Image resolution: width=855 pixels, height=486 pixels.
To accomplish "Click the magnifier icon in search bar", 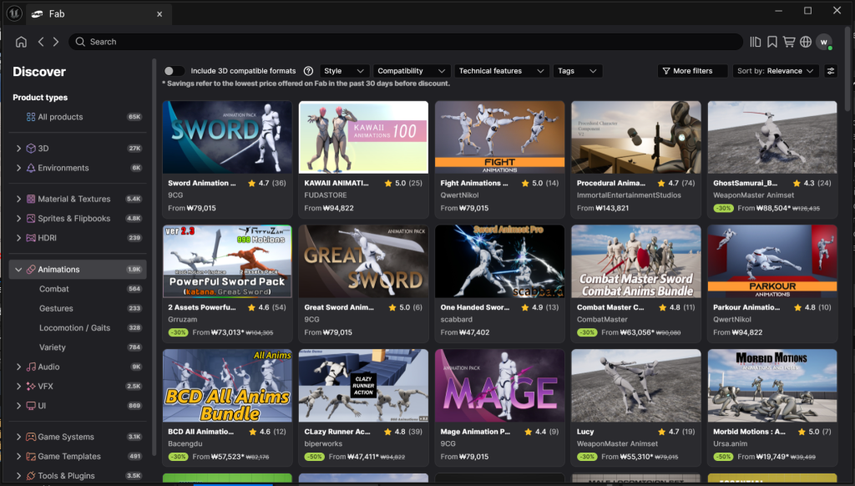I will tap(80, 42).
